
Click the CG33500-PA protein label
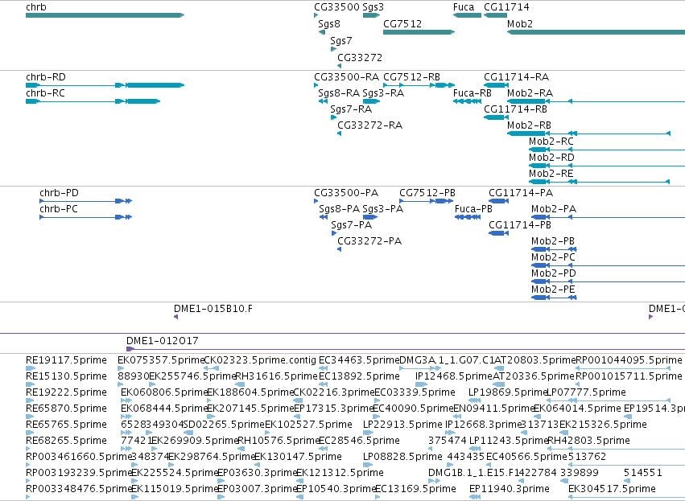[x=346, y=193]
